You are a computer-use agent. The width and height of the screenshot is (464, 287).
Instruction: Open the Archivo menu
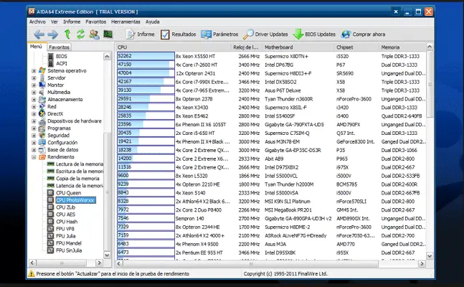(37, 22)
